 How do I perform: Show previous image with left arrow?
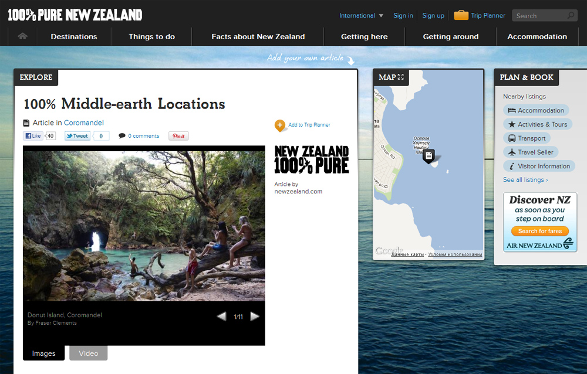click(222, 317)
